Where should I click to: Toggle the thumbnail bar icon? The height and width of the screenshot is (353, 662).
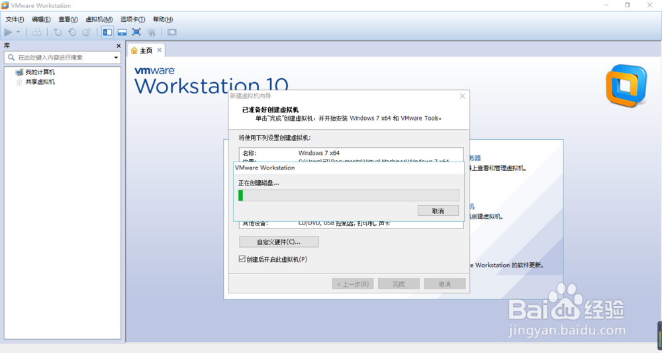122,32
